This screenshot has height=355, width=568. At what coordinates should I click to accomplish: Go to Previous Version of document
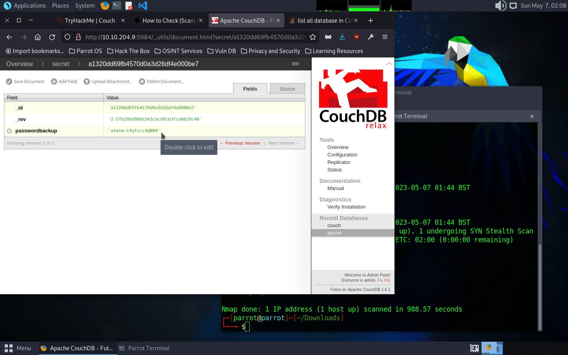[240, 143]
